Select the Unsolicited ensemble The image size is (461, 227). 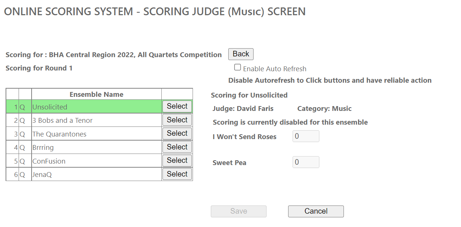177,106
